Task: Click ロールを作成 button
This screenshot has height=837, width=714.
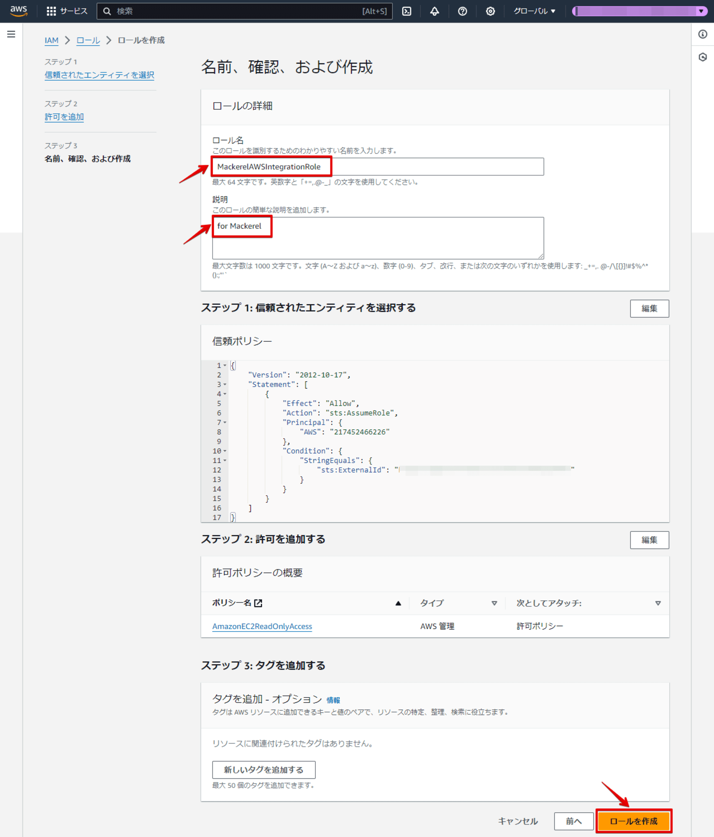Action: click(x=634, y=821)
